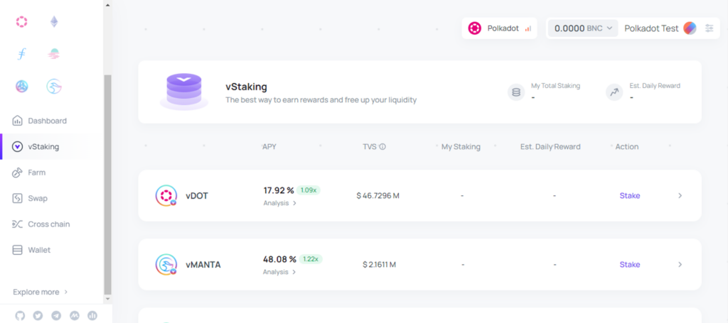Viewport: 728px width, 323px height.
Task: Open the Telegram icon in sidebar footer
Action: pos(56,316)
